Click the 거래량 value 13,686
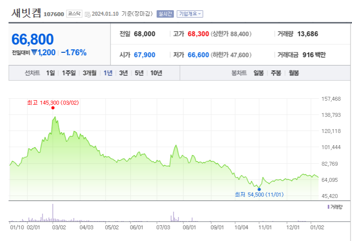The width and height of the screenshot is (352, 241). click(x=308, y=34)
